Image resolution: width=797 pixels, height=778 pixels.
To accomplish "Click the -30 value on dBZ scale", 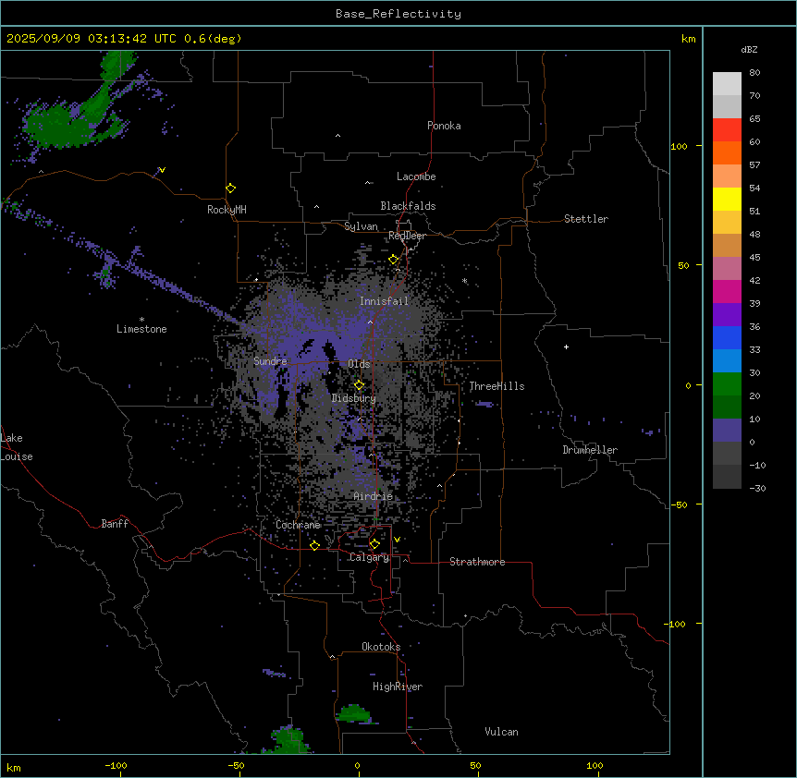I will click(757, 488).
